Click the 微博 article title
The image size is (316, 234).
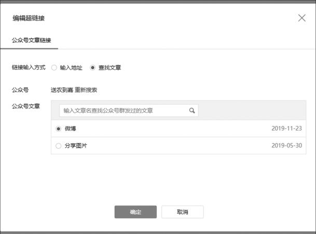coord(71,129)
